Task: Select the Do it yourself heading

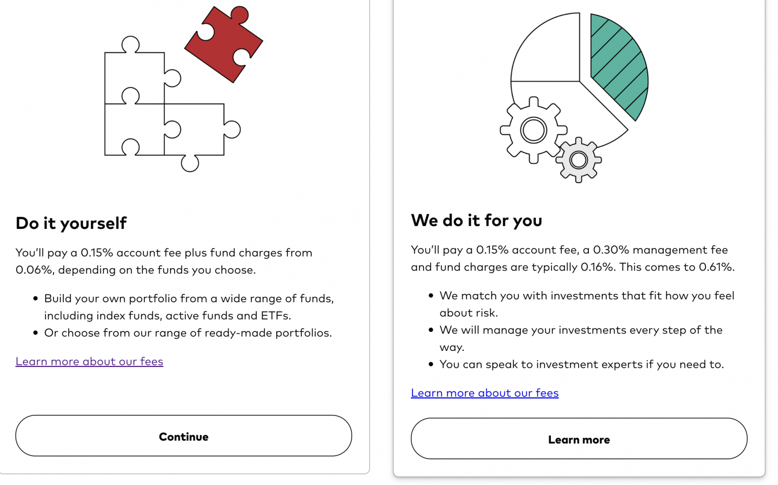Action: tap(71, 223)
